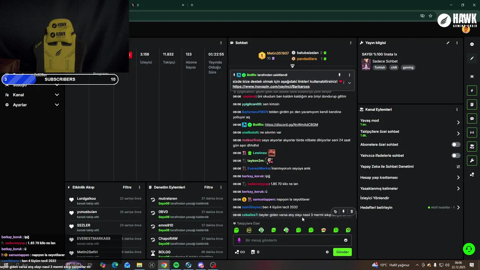Open Filtre in Etkinlik Akışı panel
Screen dimensions: 480x270
point(127,187)
